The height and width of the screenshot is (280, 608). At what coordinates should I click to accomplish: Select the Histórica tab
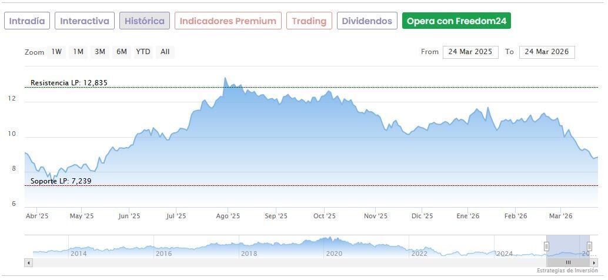(145, 21)
